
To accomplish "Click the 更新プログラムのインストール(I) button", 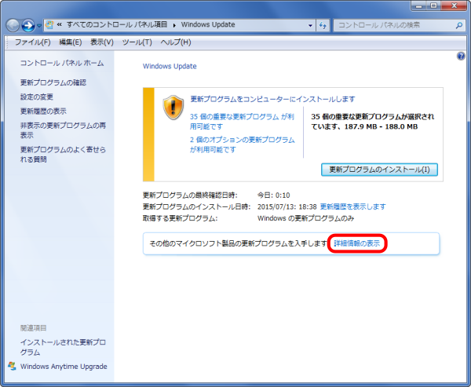I will [379, 170].
